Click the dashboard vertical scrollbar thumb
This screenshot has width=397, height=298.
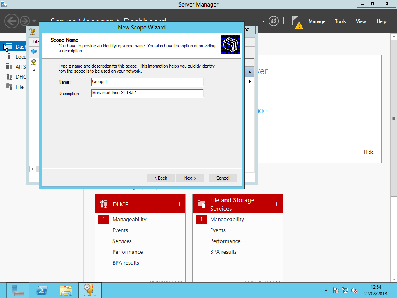tap(394, 118)
